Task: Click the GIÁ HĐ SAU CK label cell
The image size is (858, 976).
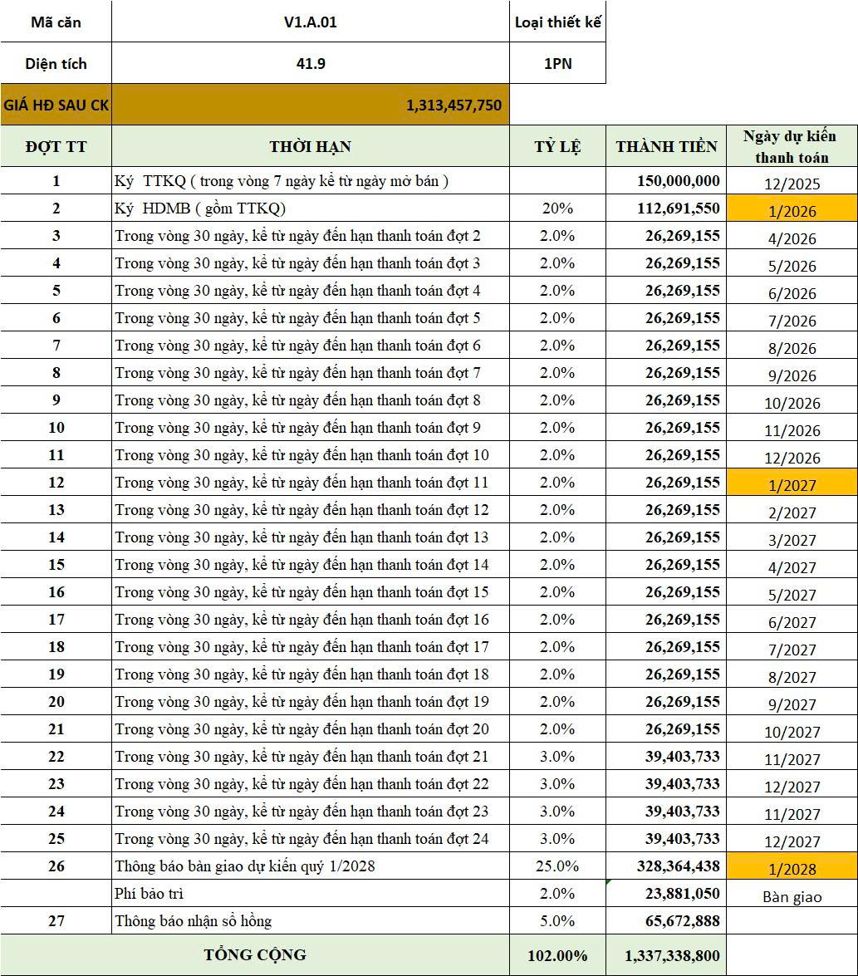Action: pyautogui.click(x=56, y=105)
